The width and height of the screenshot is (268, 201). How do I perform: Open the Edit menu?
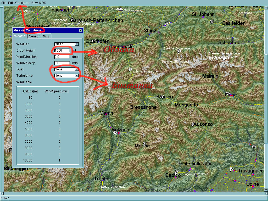[x=11, y=3]
